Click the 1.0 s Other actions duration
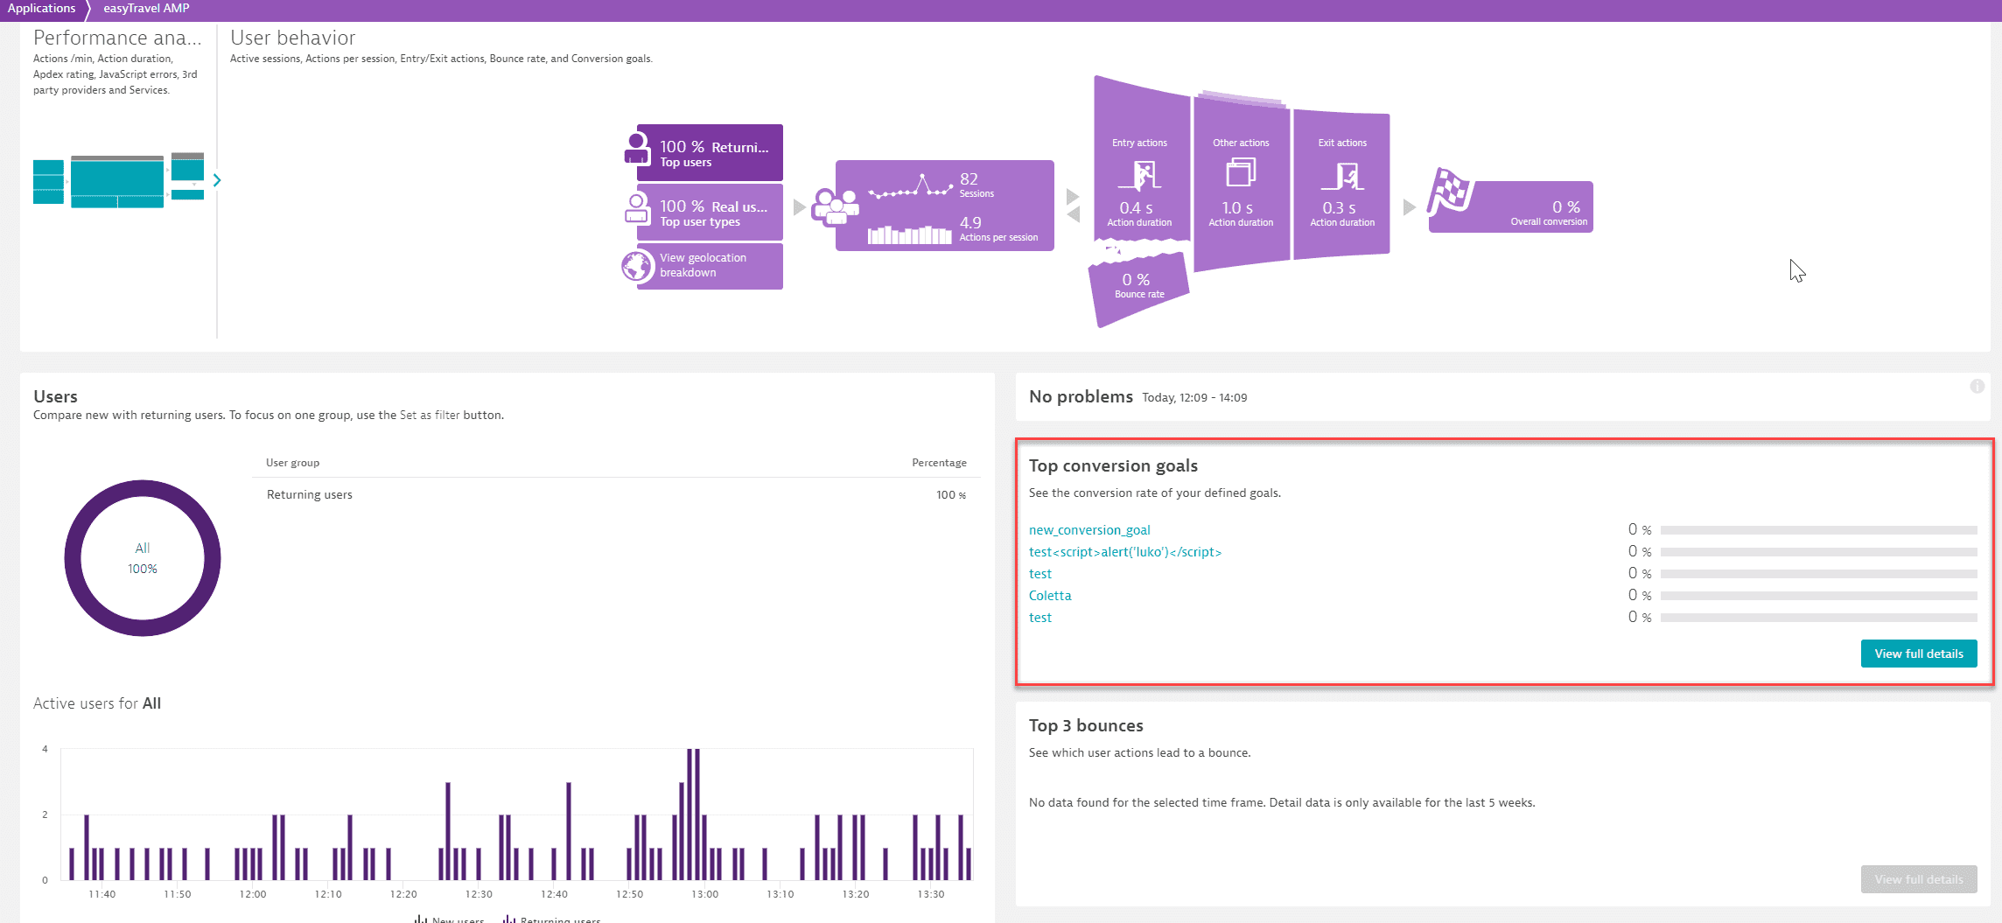This screenshot has width=2002, height=923. (1237, 208)
